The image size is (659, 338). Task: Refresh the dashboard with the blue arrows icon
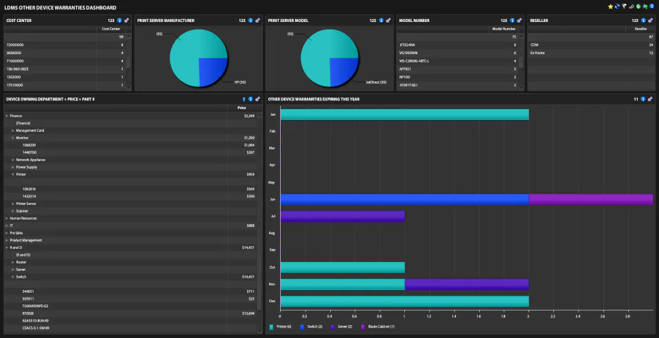617,7
